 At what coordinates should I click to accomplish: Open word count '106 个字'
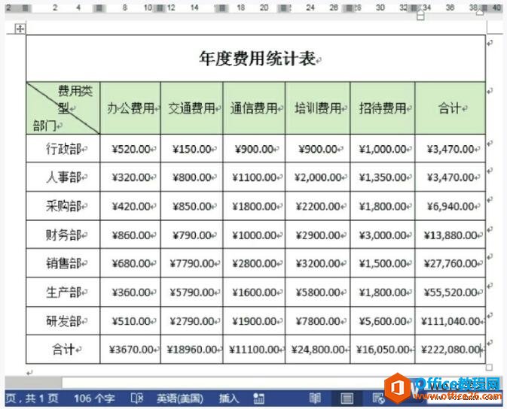click(x=94, y=398)
